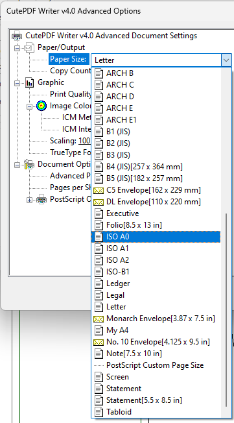Select the Scaling tree item

[x=71, y=141]
